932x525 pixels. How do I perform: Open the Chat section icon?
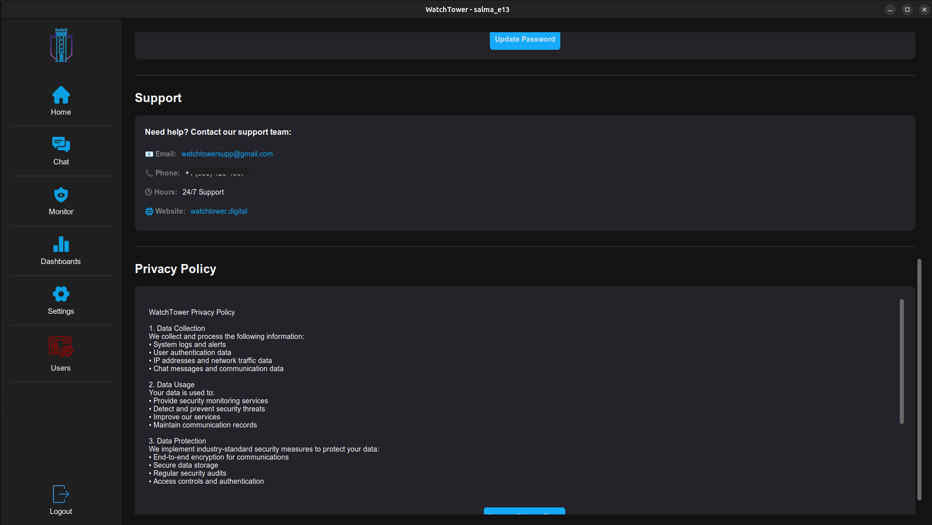click(x=61, y=144)
